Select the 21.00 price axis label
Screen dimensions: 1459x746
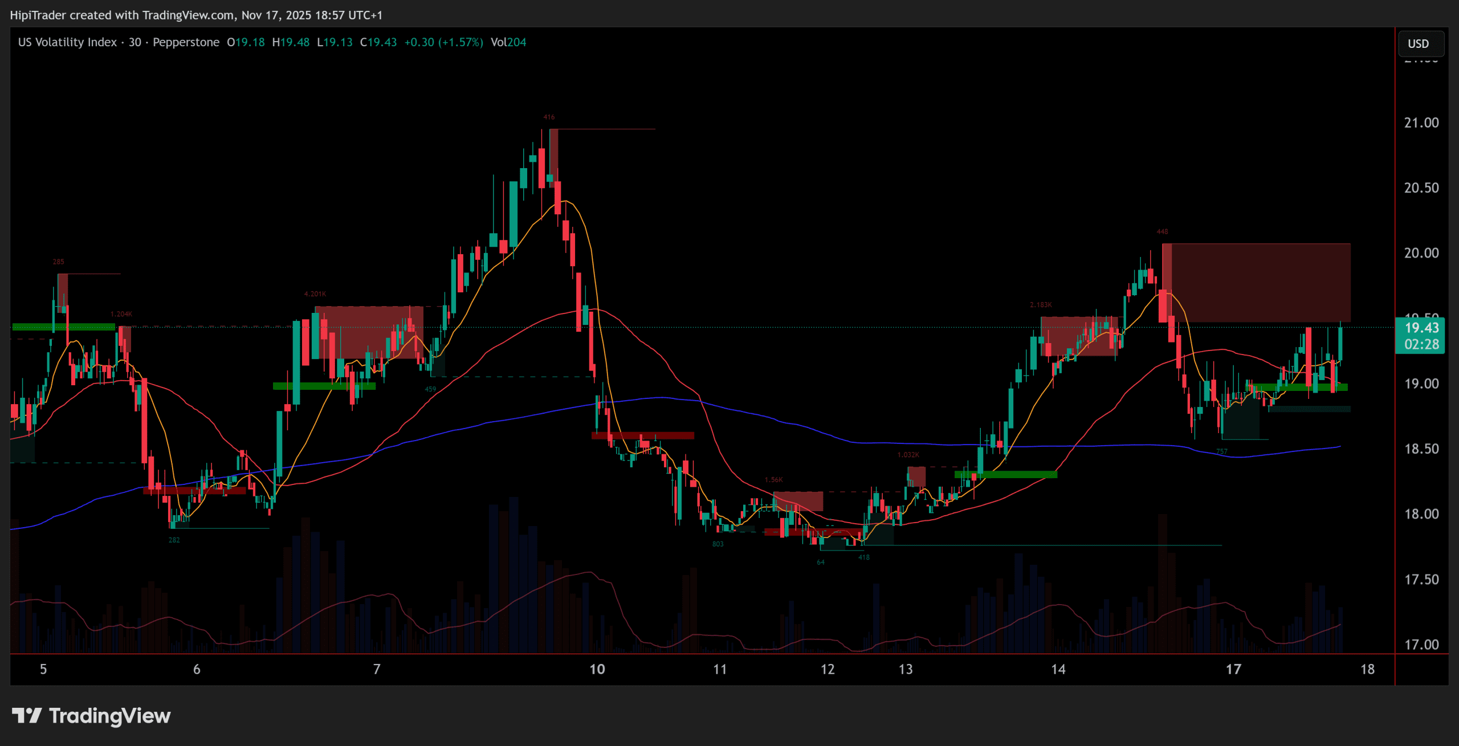click(x=1421, y=123)
